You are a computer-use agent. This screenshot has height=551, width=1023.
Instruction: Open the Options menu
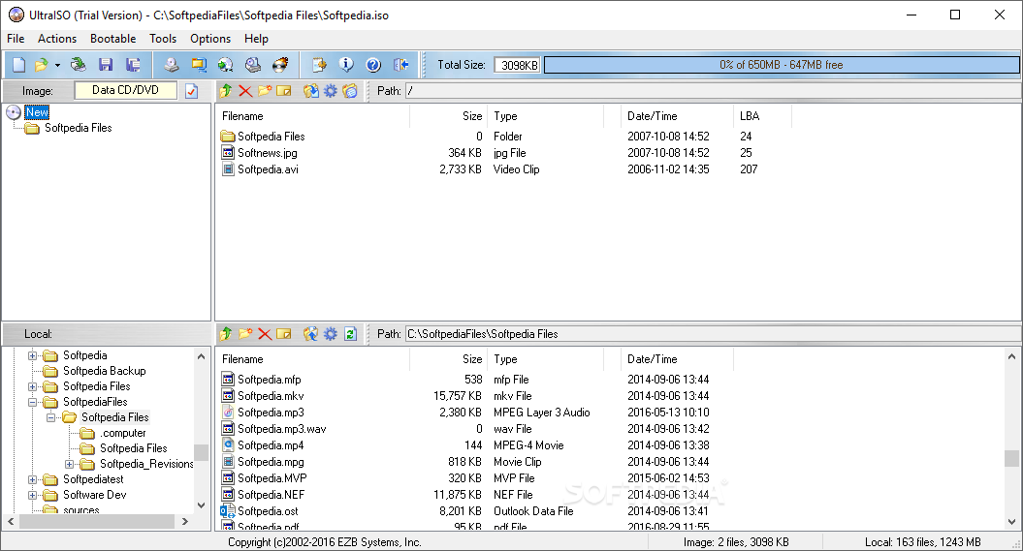point(210,39)
